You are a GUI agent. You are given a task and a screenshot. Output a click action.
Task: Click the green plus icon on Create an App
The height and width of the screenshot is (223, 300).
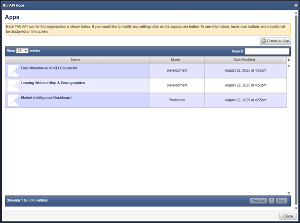click(x=263, y=41)
